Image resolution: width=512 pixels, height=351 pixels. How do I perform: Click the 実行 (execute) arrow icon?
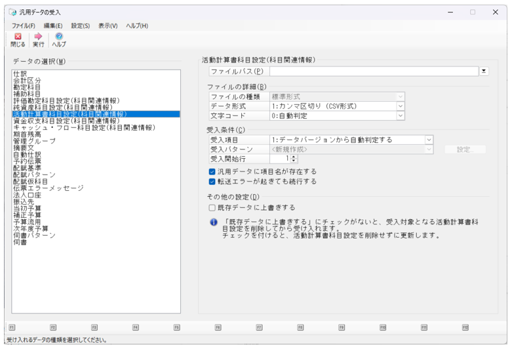[x=38, y=37]
